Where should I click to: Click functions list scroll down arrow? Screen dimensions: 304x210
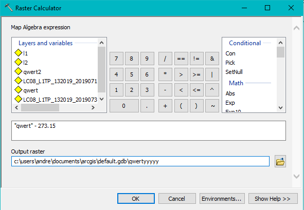click(x=280, y=108)
